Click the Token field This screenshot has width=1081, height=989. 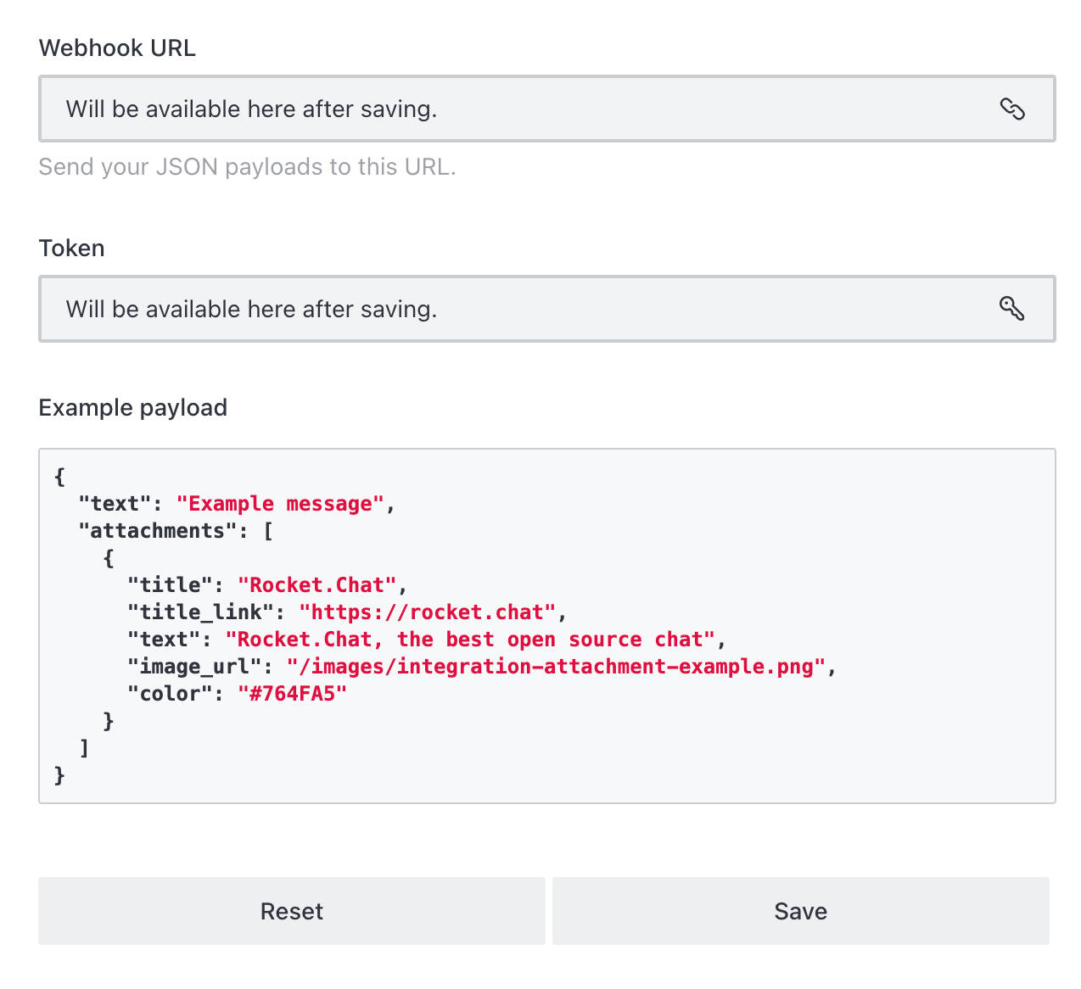coord(547,309)
